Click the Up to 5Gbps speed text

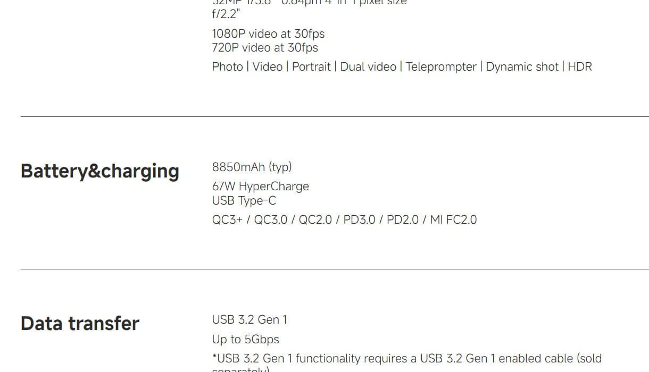(x=245, y=339)
